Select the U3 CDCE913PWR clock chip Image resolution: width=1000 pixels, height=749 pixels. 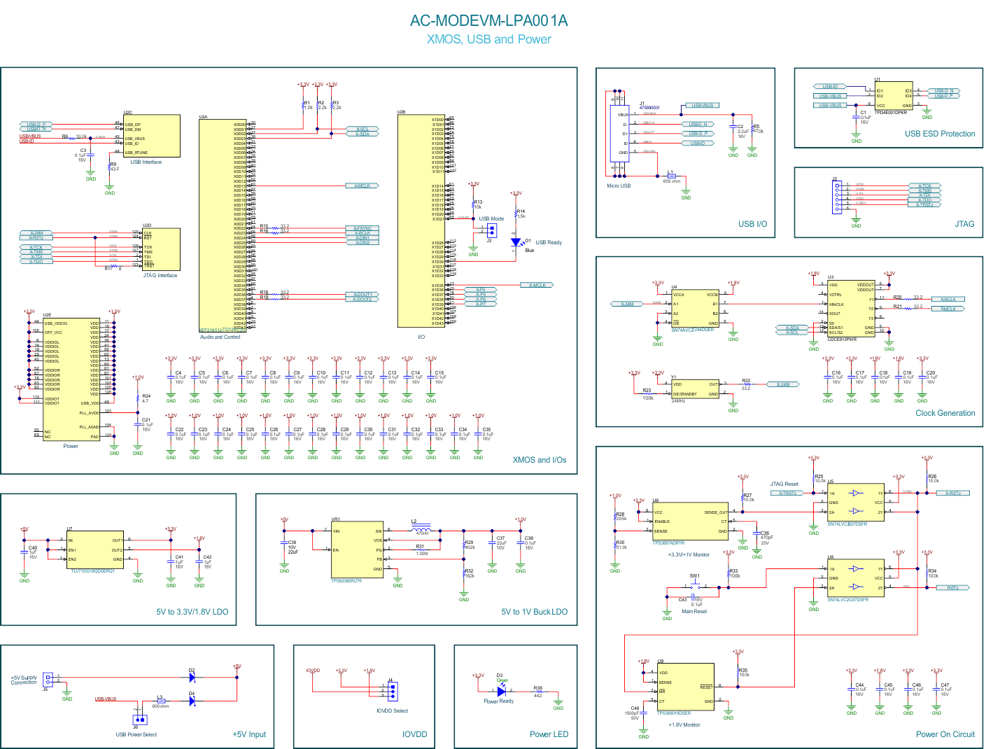tap(851, 309)
